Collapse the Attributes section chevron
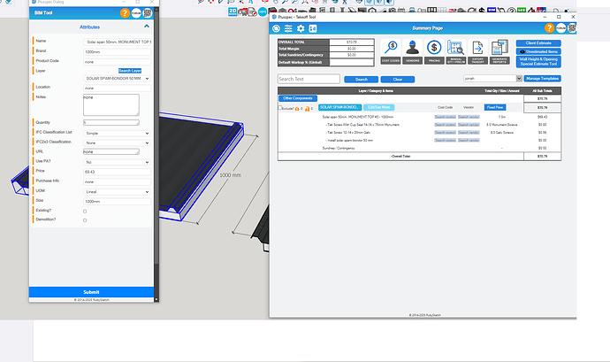The image size is (610, 362). click(x=147, y=26)
